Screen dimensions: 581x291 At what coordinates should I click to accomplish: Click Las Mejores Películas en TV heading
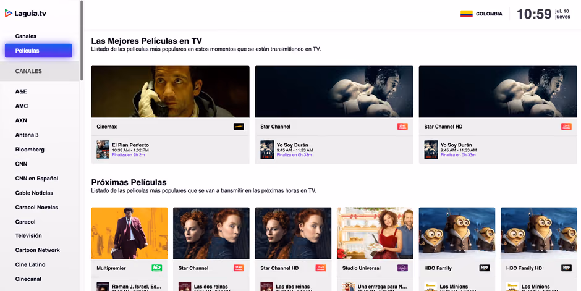coord(146,41)
